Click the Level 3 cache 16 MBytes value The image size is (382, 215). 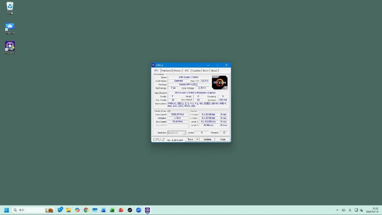pyautogui.click(x=208, y=125)
